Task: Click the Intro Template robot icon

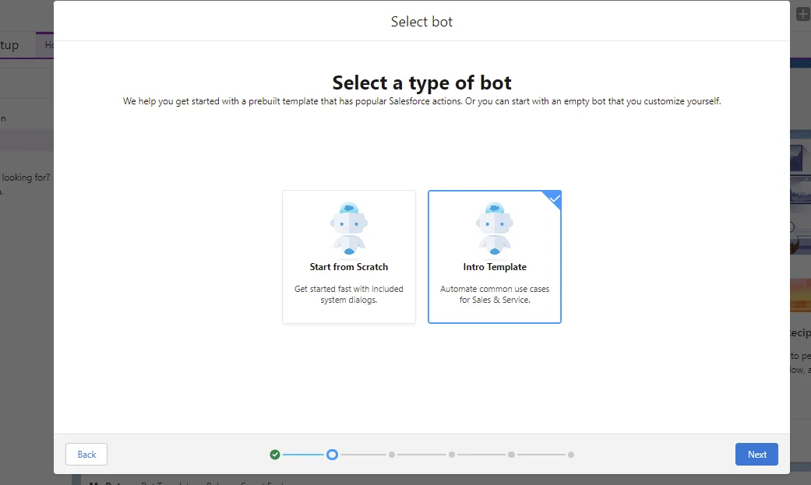Action: click(494, 226)
